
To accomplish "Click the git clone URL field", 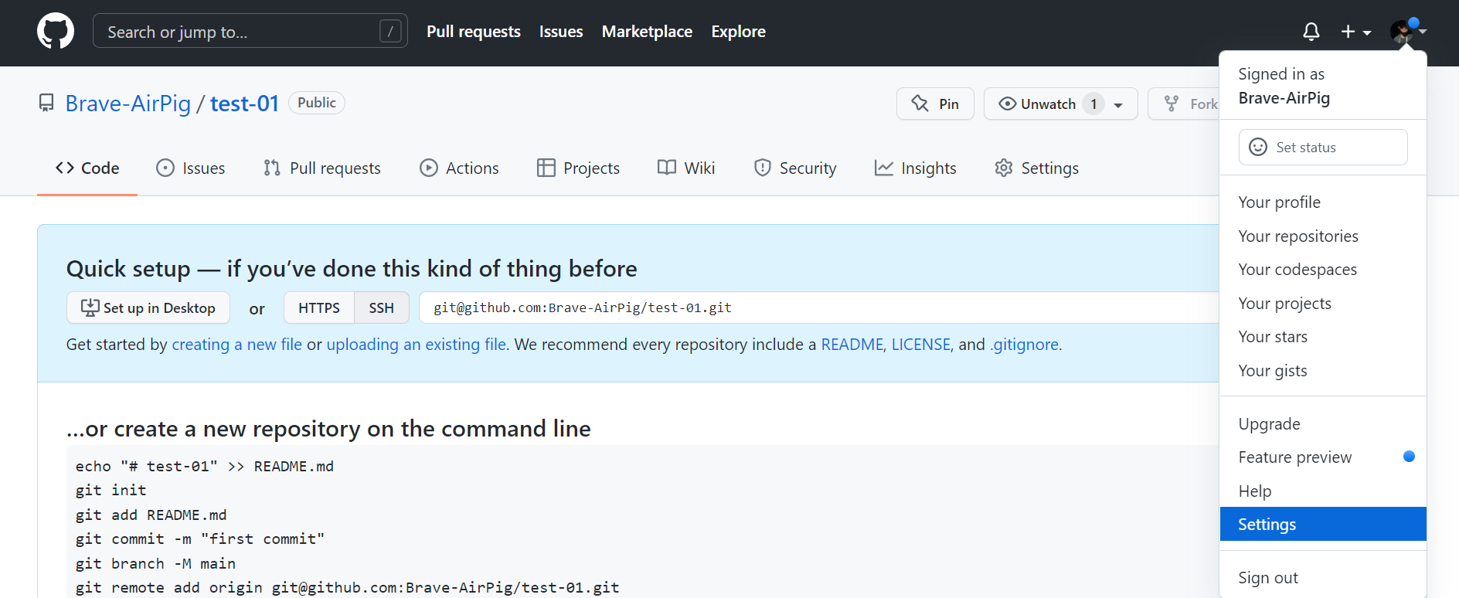I will pos(819,307).
